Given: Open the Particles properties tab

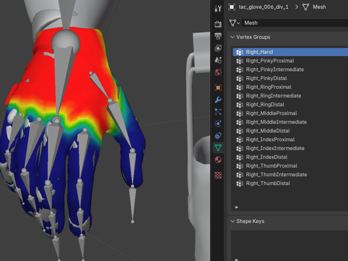Looking at the screenshot, I should pos(218,112).
